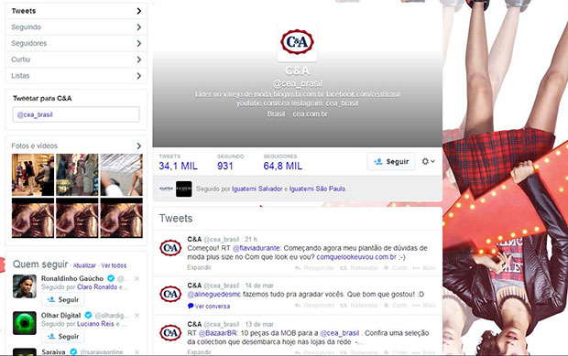Click the C&A profile logo avatar
The width and height of the screenshot is (568, 356).
(x=297, y=42)
